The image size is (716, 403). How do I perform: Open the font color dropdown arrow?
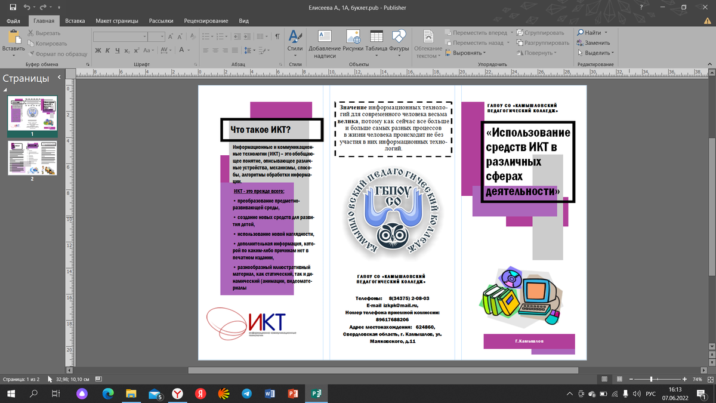[x=189, y=51]
